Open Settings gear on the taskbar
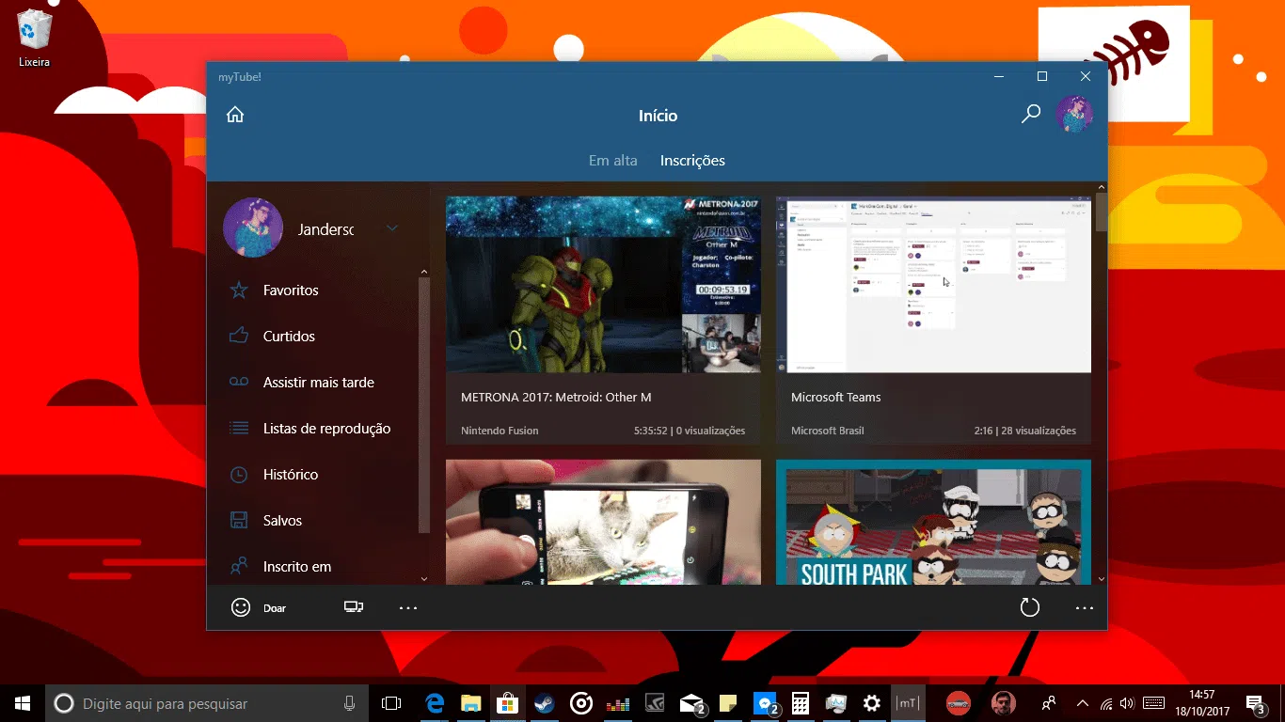The height and width of the screenshot is (722, 1285). point(872,703)
